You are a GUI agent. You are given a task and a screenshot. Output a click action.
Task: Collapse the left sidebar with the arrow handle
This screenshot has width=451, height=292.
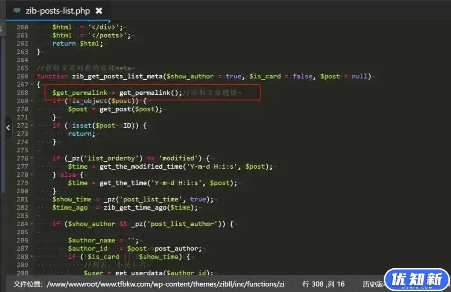point(7,128)
